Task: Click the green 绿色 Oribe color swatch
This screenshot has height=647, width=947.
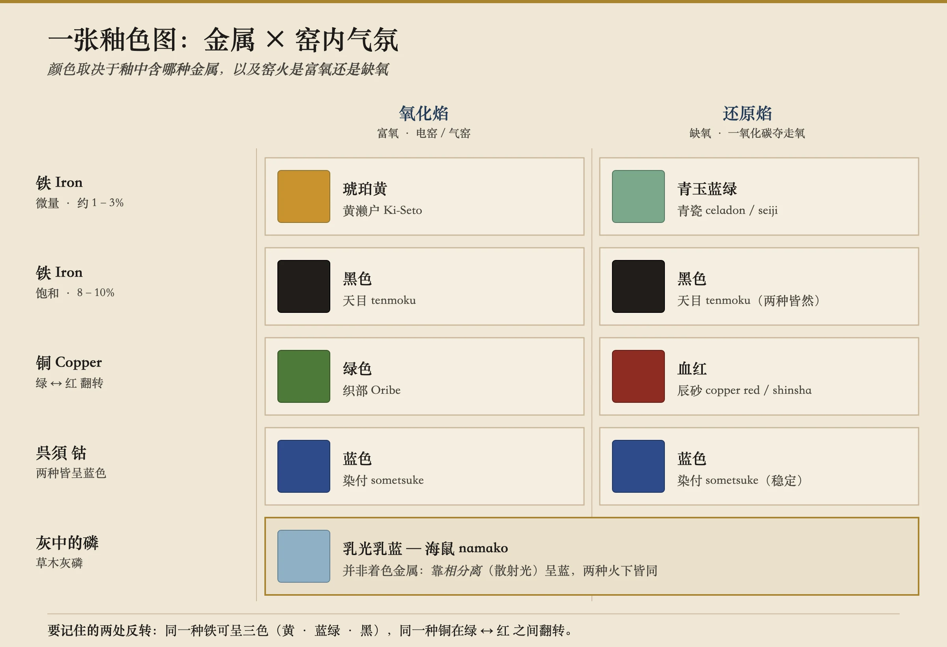Action: click(303, 376)
